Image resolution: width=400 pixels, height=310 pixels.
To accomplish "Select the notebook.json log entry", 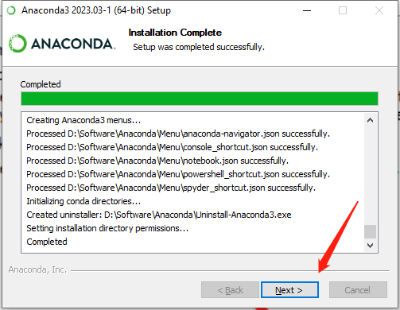I will tap(157, 161).
